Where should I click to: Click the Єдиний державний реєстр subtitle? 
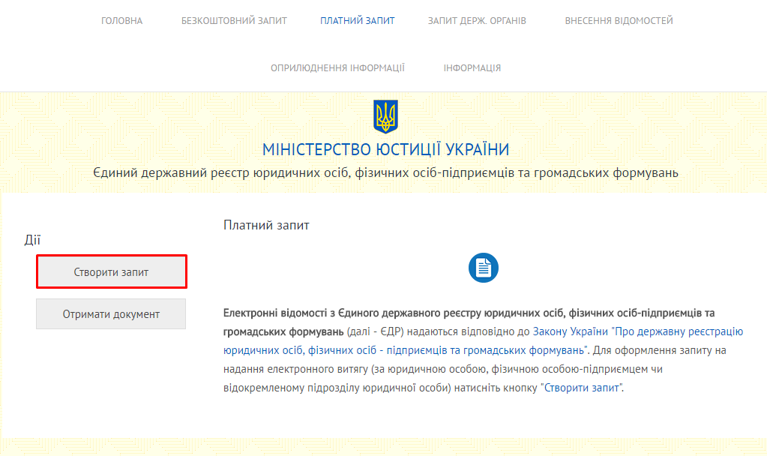coord(385,172)
